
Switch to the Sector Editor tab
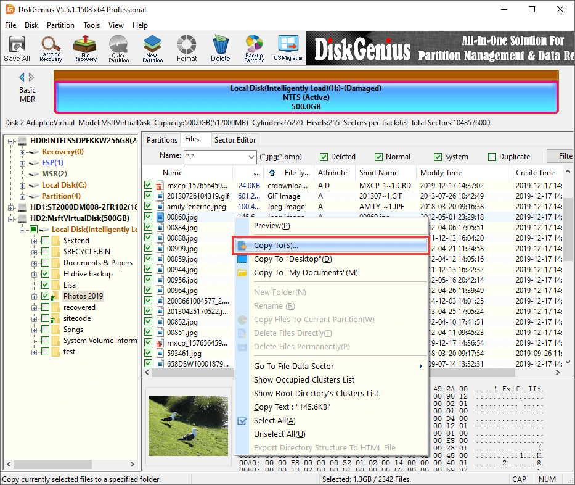click(235, 140)
